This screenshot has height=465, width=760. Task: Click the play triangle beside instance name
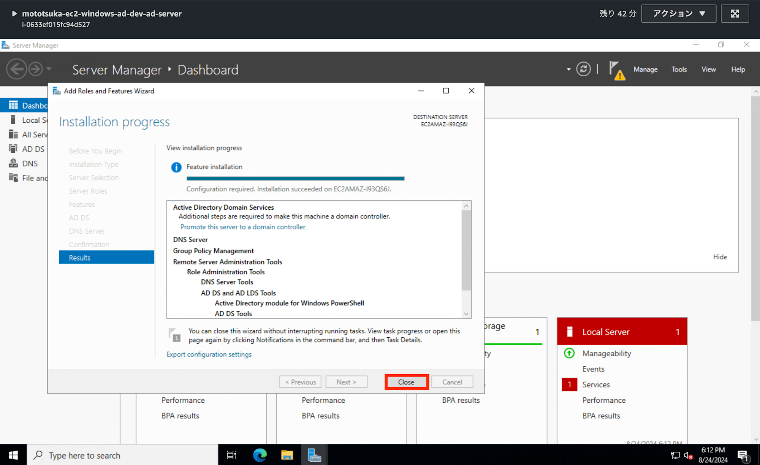click(x=14, y=14)
